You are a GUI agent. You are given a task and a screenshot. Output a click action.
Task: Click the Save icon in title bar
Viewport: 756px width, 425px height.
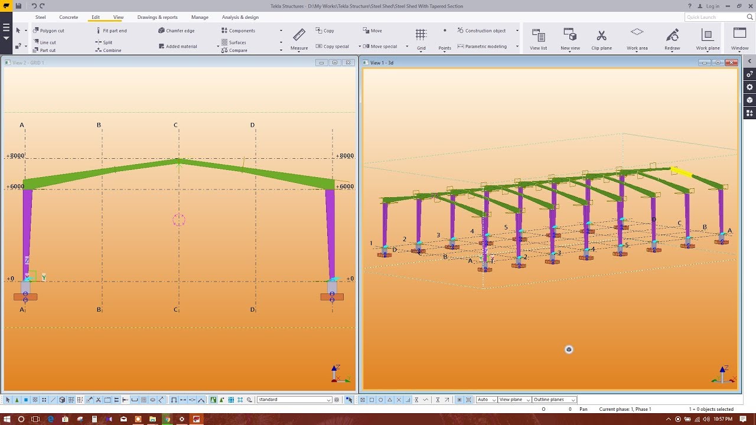tap(18, 6)
